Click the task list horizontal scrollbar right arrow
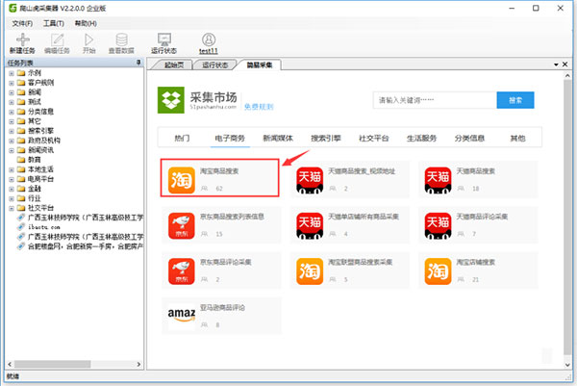This screenshot has width=577, height=386. point(138,364)
